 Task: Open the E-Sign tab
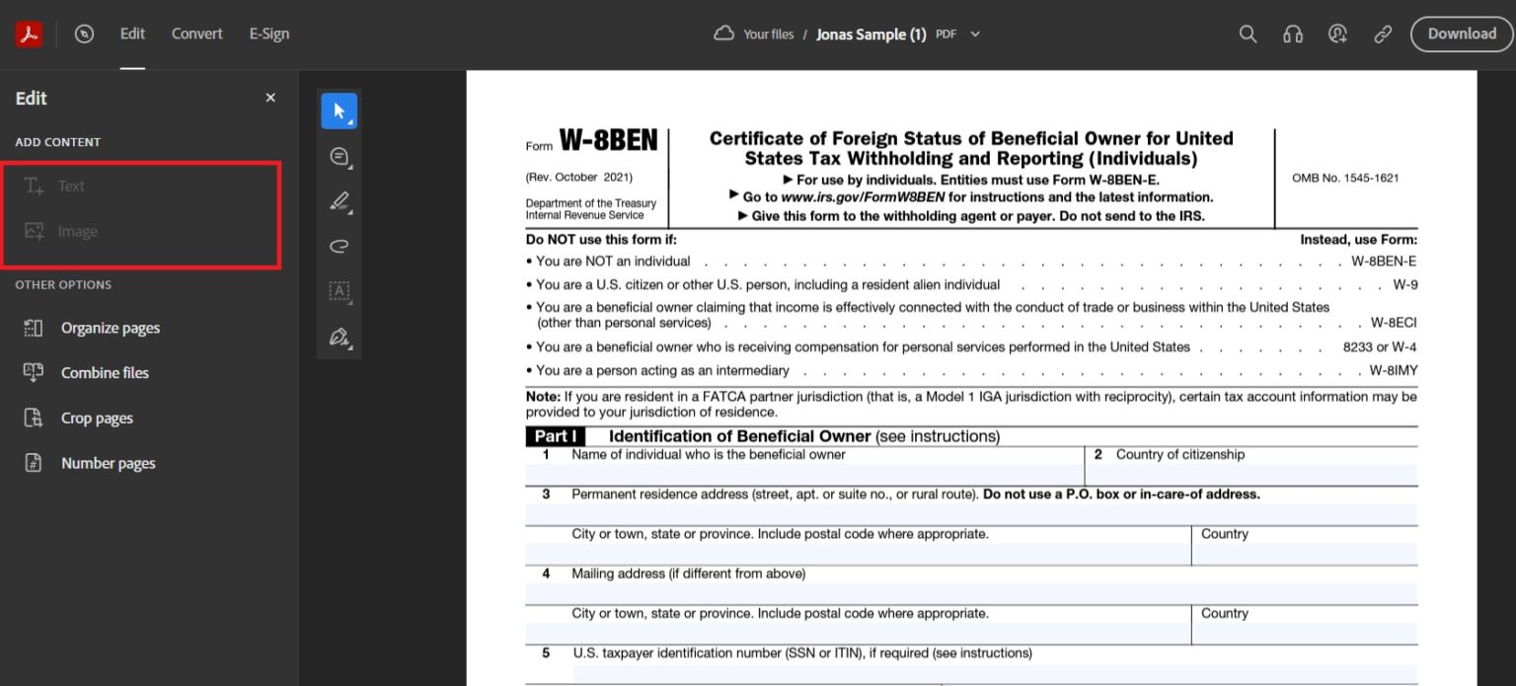(268, 33)
